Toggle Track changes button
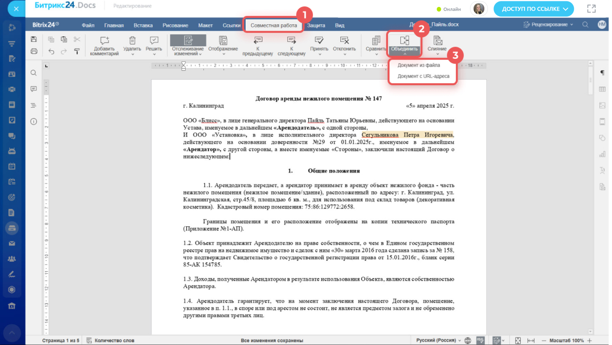612x345 pixels. [188, 41]
